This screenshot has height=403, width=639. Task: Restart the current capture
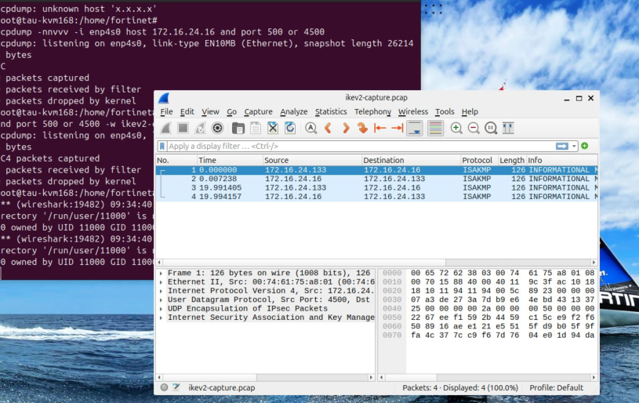pos(200,129)
